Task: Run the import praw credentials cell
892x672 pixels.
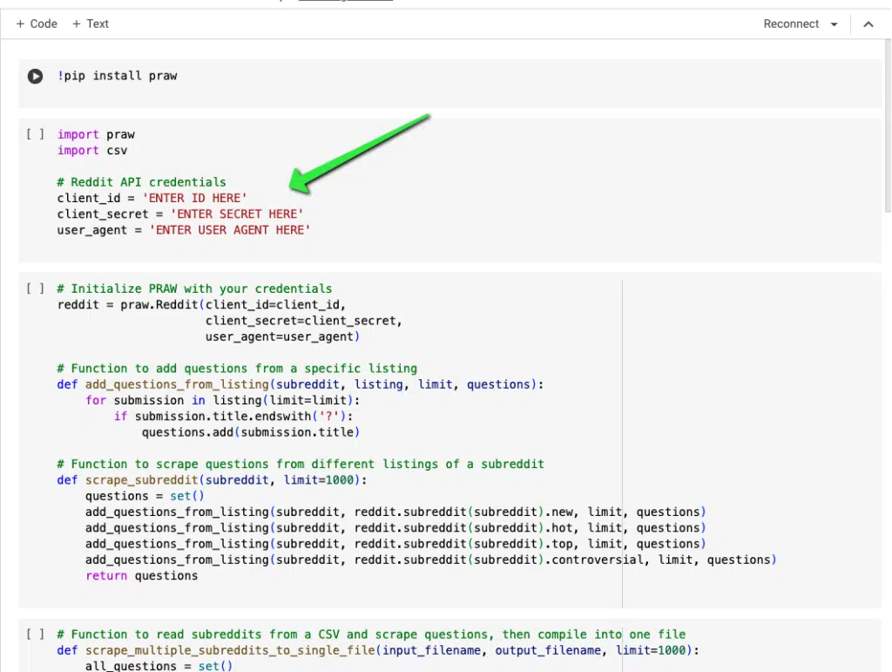Action: [35, 134]
